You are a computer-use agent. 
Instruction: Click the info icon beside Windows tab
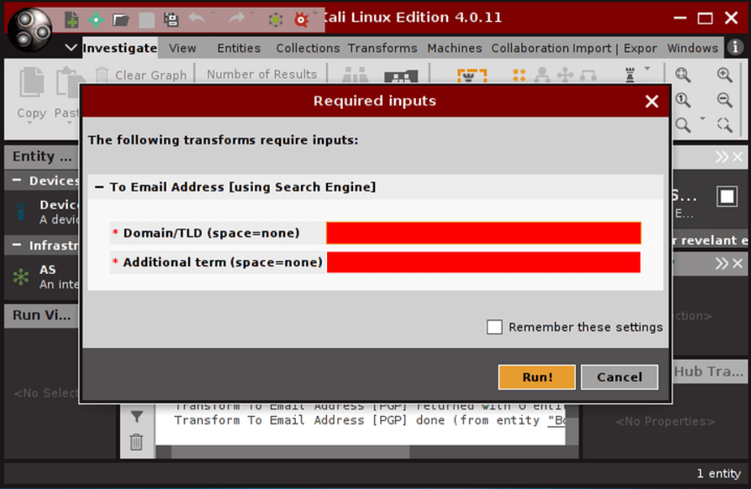(x=735, y=47)
